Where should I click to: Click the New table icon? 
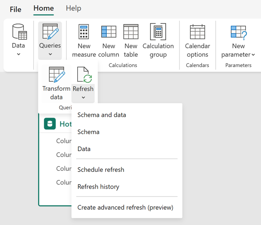[131, 31]
